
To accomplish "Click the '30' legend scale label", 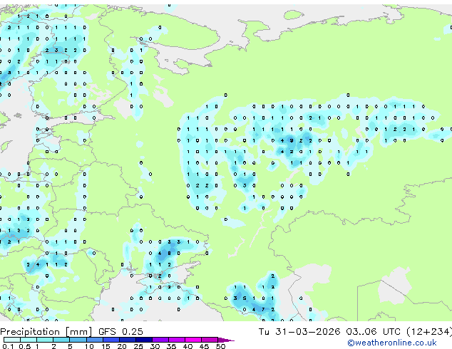I will [x=155, y=346].
